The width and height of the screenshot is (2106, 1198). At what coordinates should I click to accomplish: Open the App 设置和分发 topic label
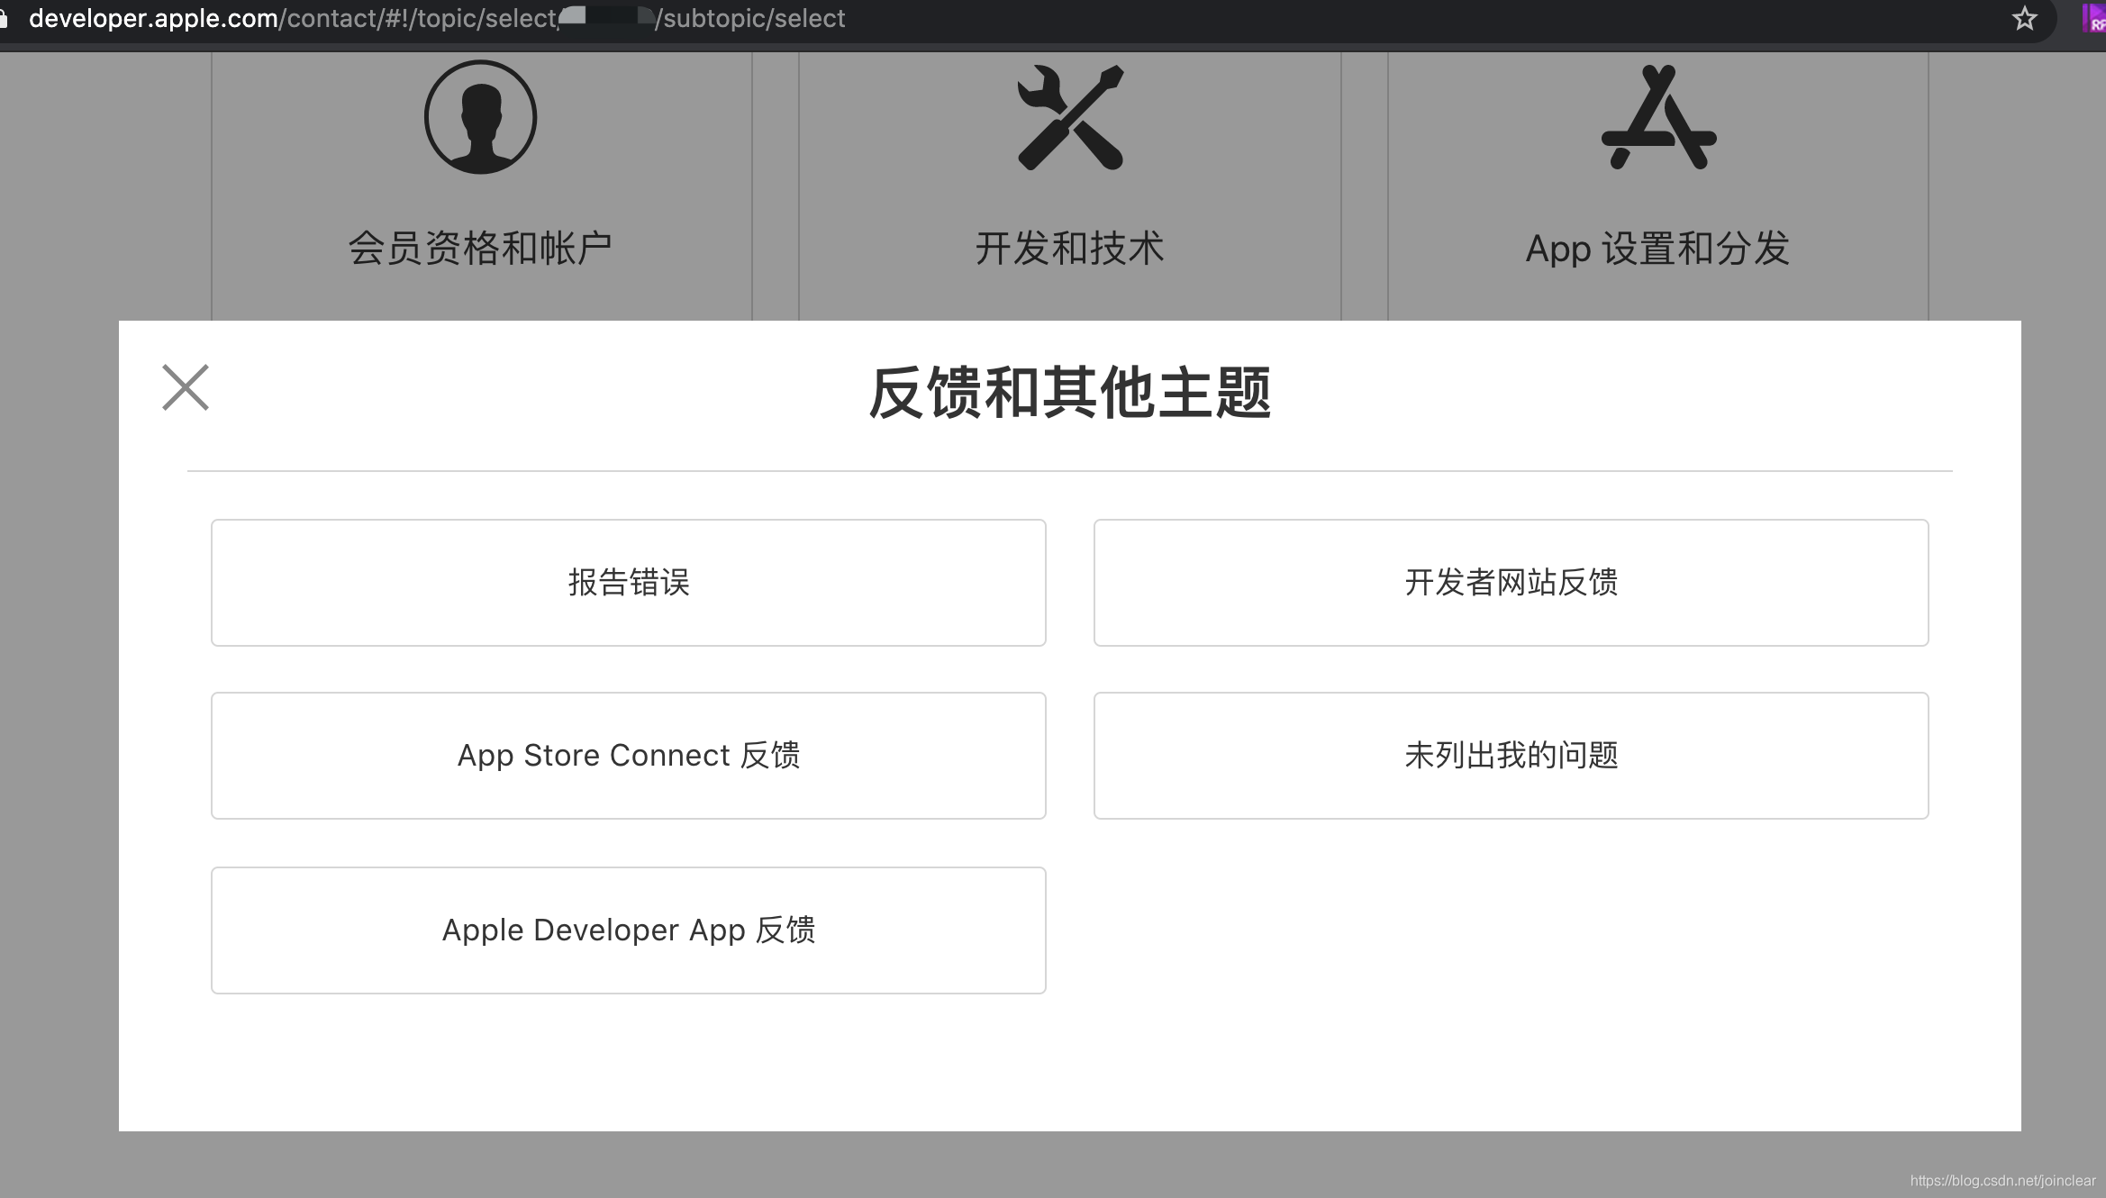pos(1657,249)
